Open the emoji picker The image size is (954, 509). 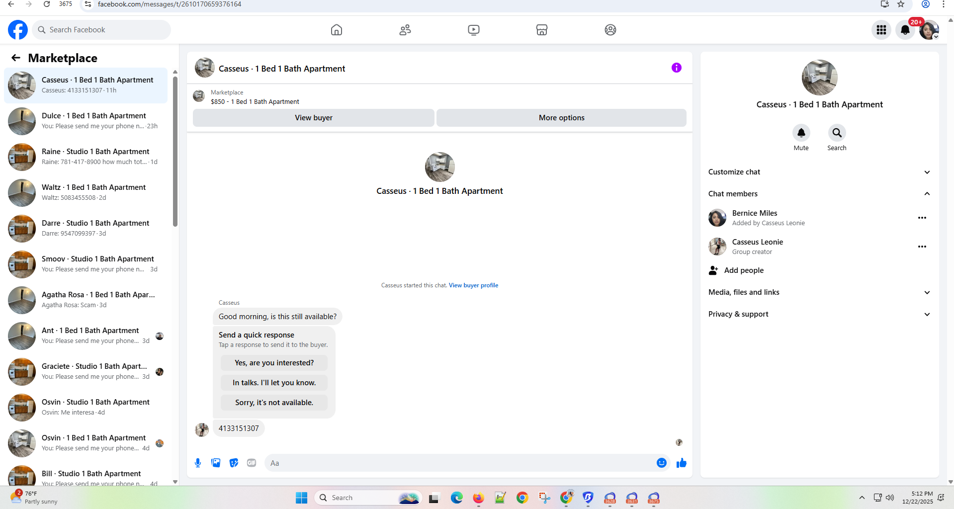tap(662, 463)
